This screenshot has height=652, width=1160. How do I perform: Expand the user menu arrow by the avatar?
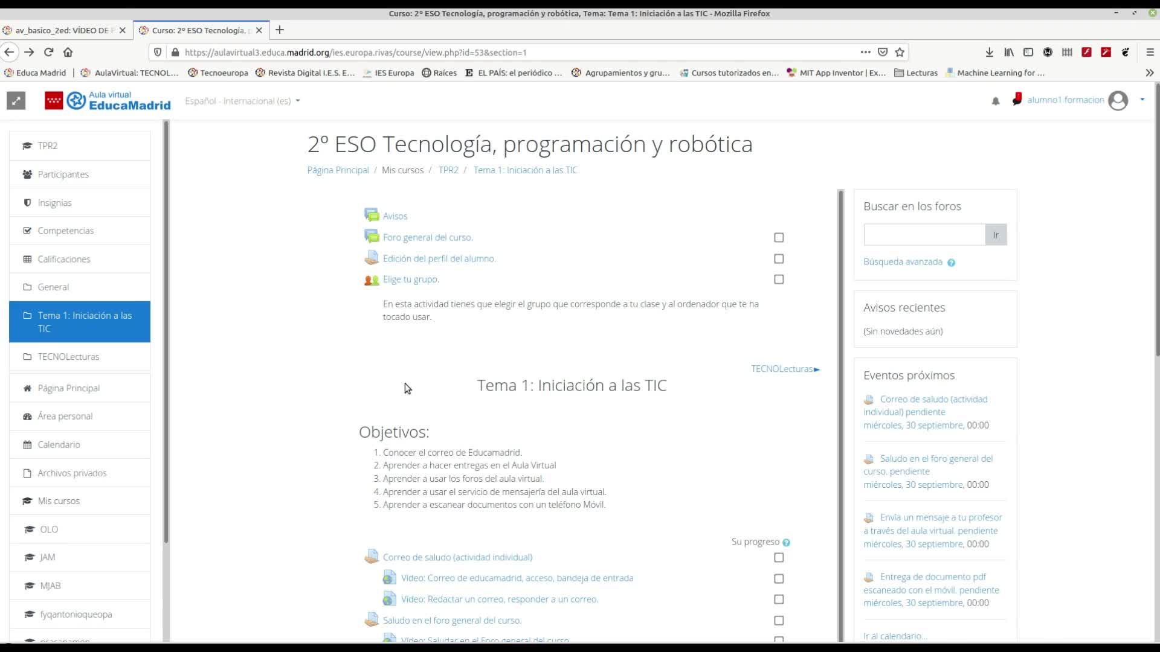(x=1142, y=100)
